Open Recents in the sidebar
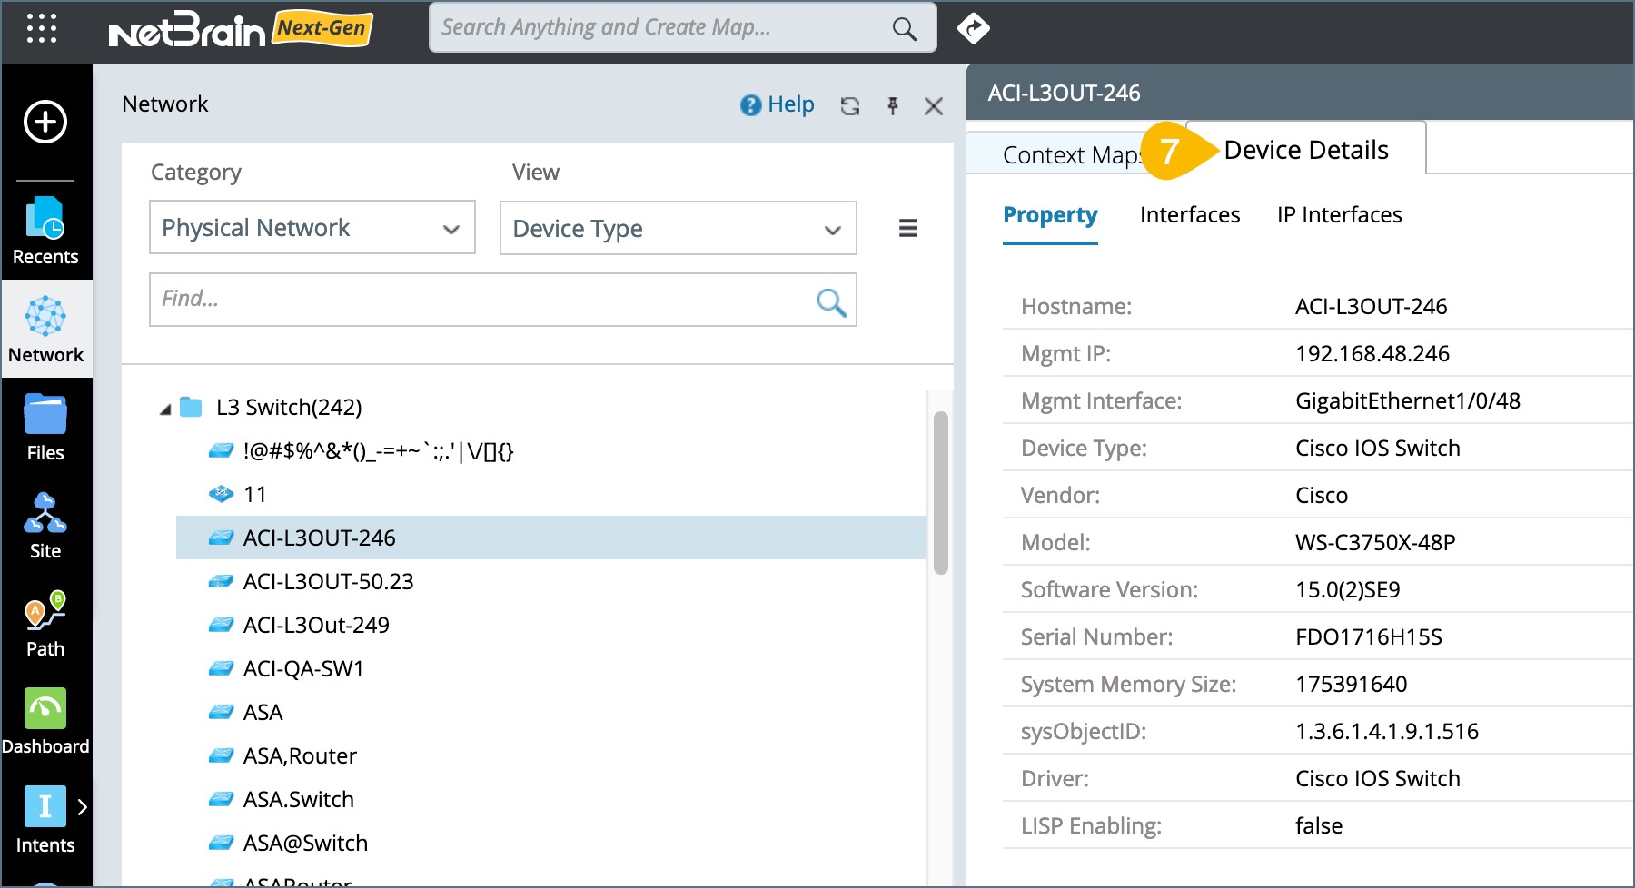Image resolution: width=1635 pixels, height=888 pixels. pyautogui.click(x=45, y=231)
